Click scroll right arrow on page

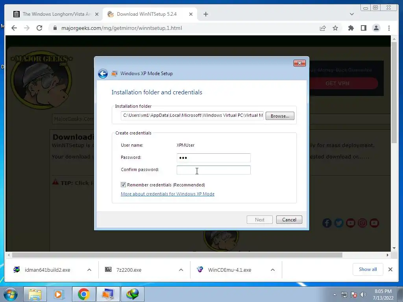pos(388,255)
